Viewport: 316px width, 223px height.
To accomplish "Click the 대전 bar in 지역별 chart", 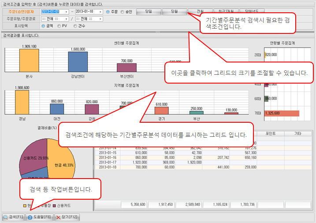I will 57,109.
